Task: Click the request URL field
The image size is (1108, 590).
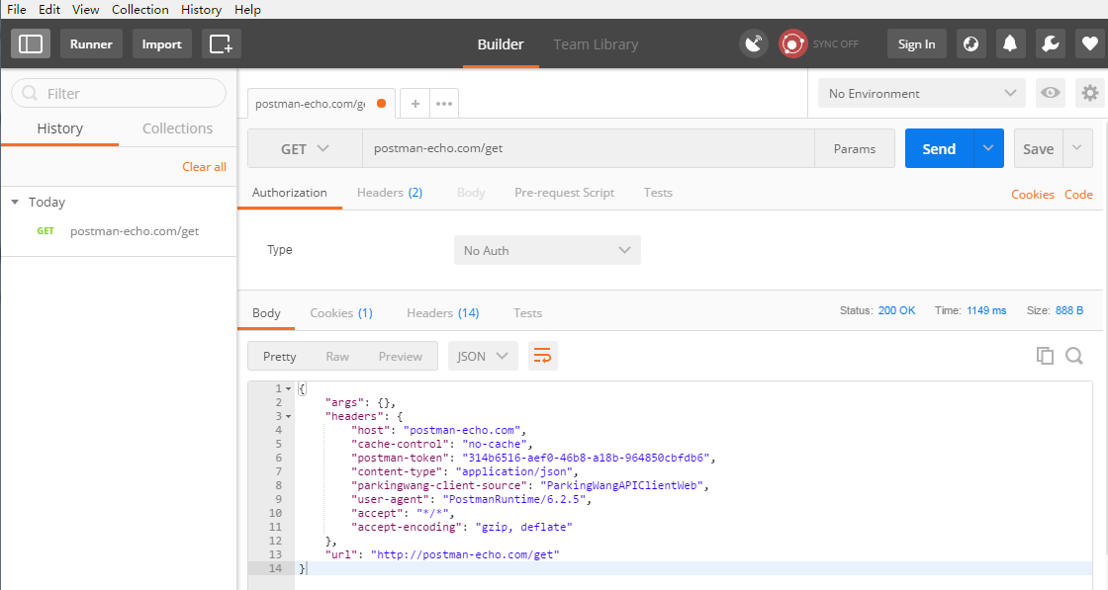Action: (588, 148)
